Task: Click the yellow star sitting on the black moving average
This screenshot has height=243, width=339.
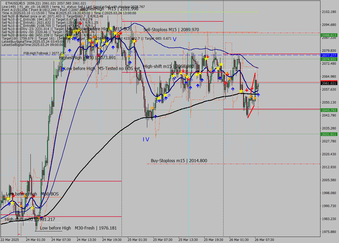Action: point(241,91)
